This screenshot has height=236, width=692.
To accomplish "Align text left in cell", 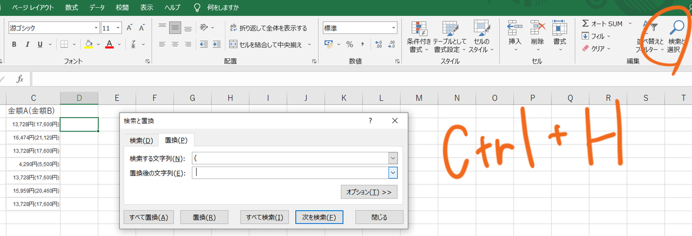I will click(x=162, y=44).
